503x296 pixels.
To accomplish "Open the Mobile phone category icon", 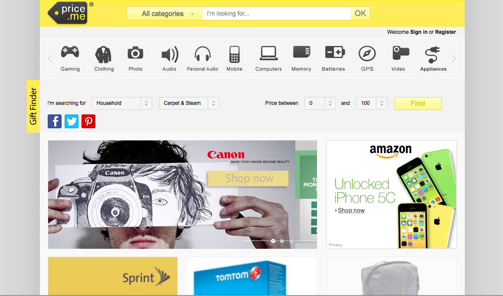I will point(235,55).
